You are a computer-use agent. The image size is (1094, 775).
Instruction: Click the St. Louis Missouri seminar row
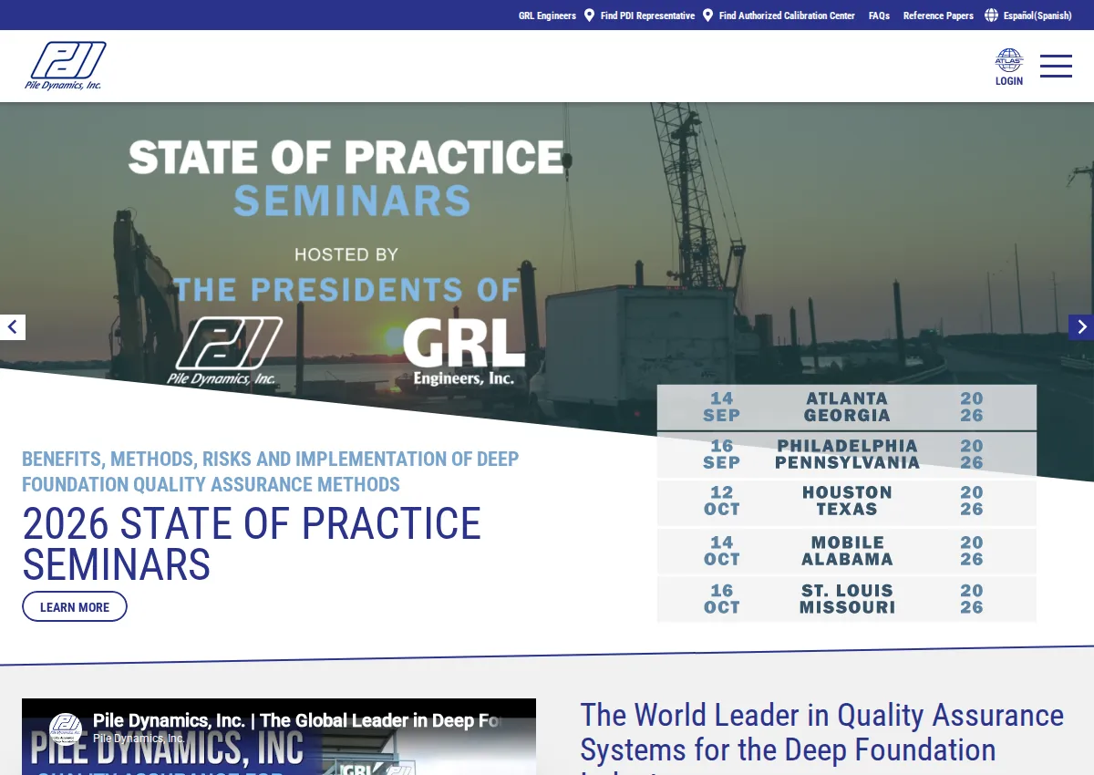[847, 599]
